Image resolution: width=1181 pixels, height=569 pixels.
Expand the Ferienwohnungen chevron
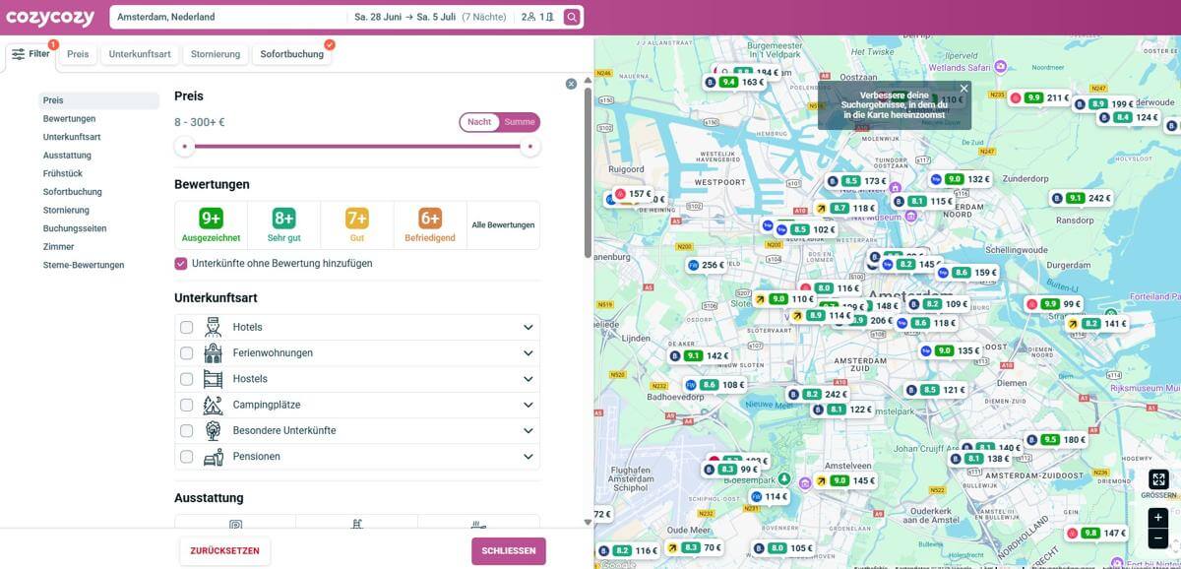click(x=528, y=353)
